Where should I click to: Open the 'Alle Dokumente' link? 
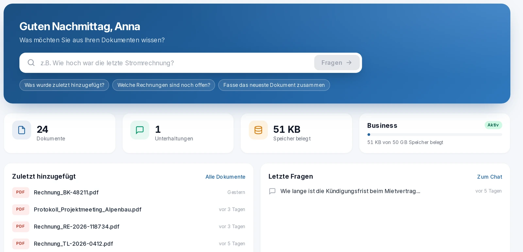pos(225,177)
